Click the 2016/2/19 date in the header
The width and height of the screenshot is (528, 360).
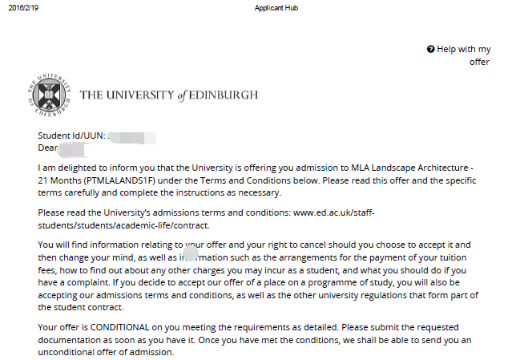tap(24, 8)
